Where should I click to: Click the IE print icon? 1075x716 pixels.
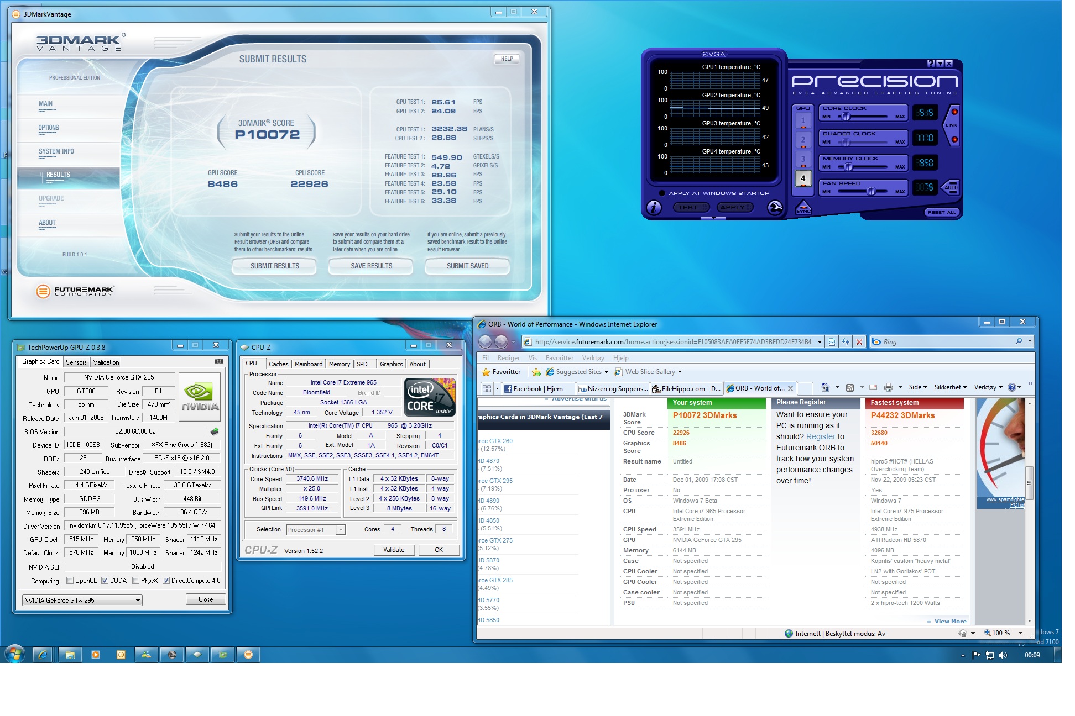coord(888,387)
